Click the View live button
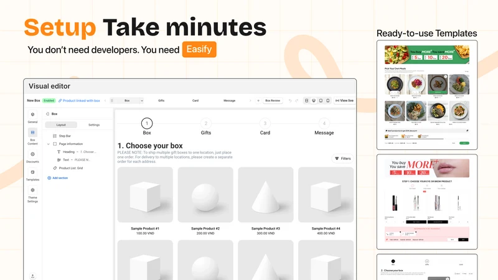This screenshot has width=498, height=280. [x=344, y=101]
